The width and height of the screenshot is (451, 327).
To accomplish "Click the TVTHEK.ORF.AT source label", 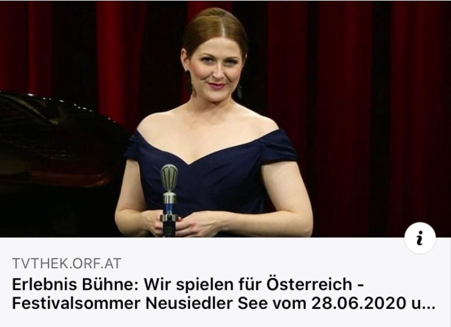I will (x=67, y=263).
